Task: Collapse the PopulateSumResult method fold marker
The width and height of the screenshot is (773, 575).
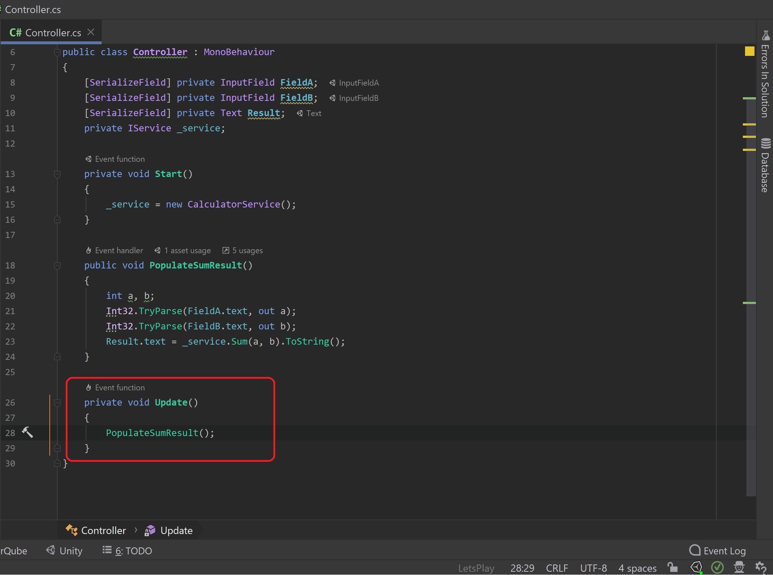Action: pyautogui.click(x=57, y=266)
